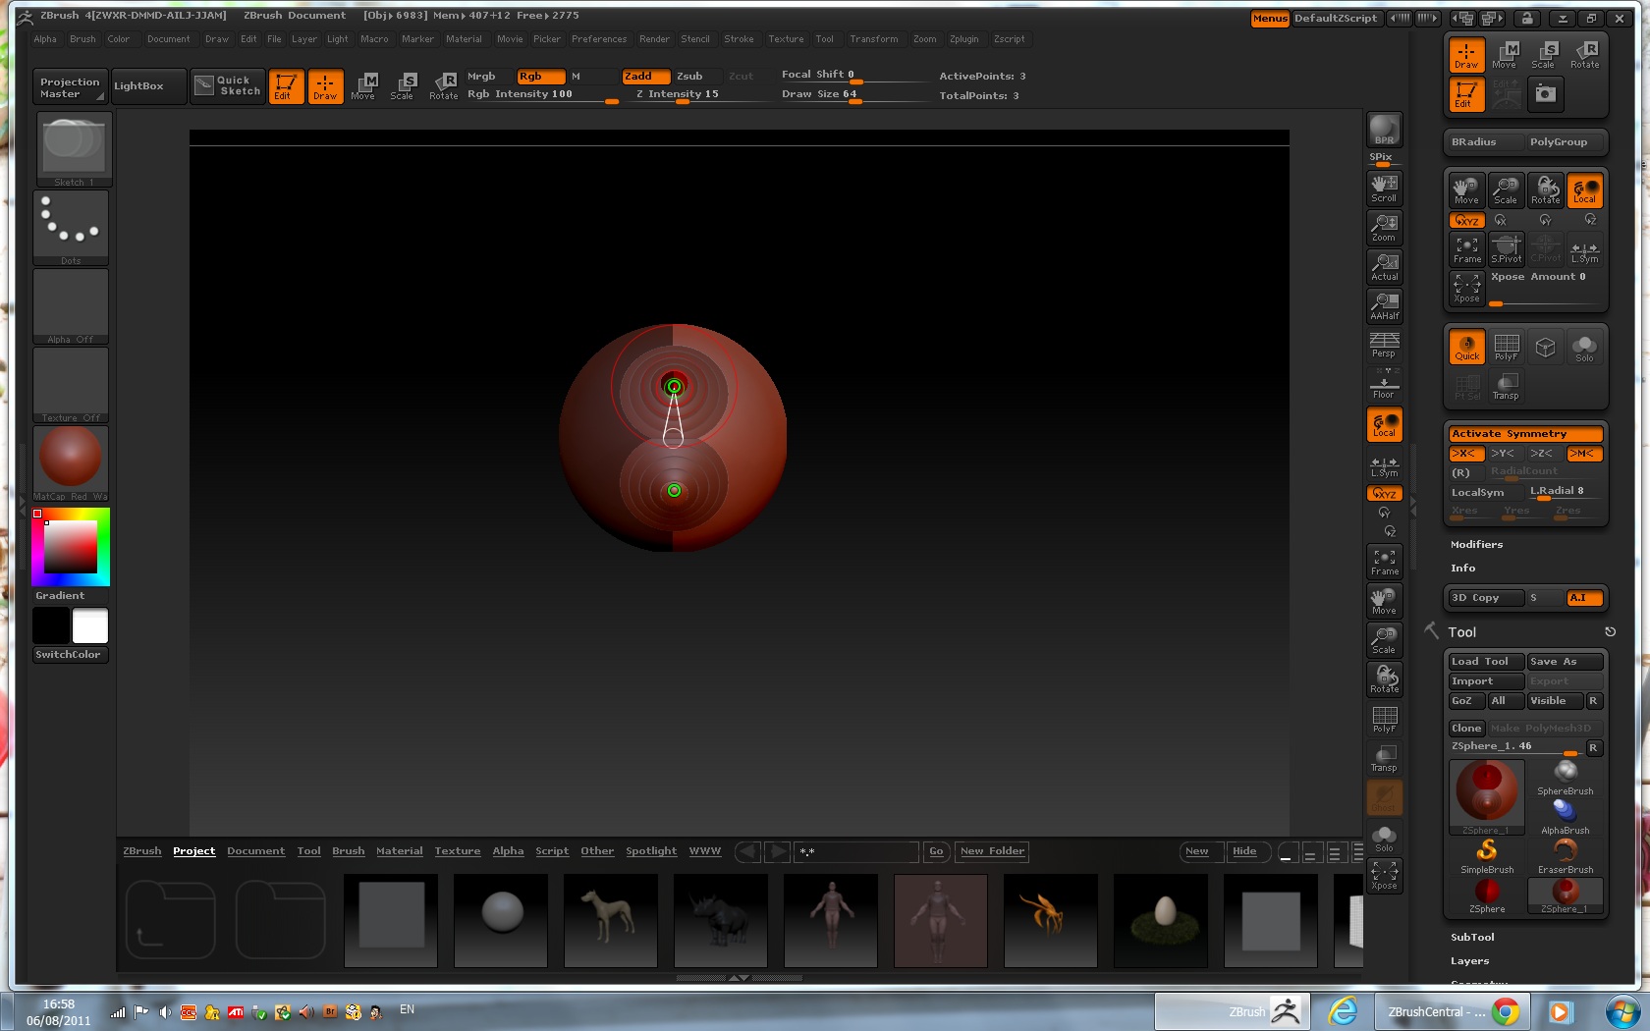
Task: Click the Save As button
Action: (x=1566, y=662)
